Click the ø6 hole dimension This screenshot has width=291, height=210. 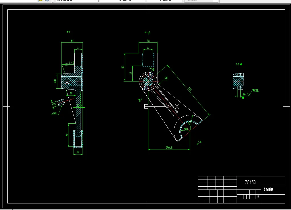click(x=244, y=94)
